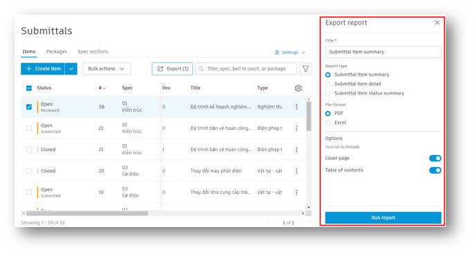Image resolution: width=475 pixels, height=256 pixels.
Task: Click the horizontal table scrollbar
Action: coord(87,213)
